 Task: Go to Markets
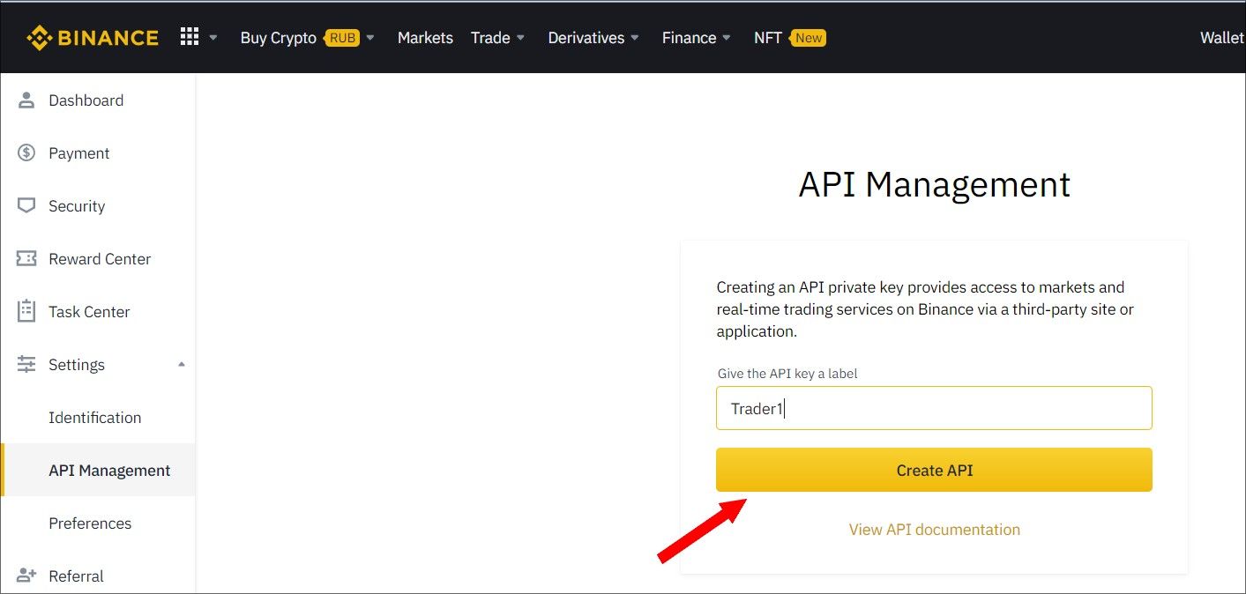click(x=425, y=38)
